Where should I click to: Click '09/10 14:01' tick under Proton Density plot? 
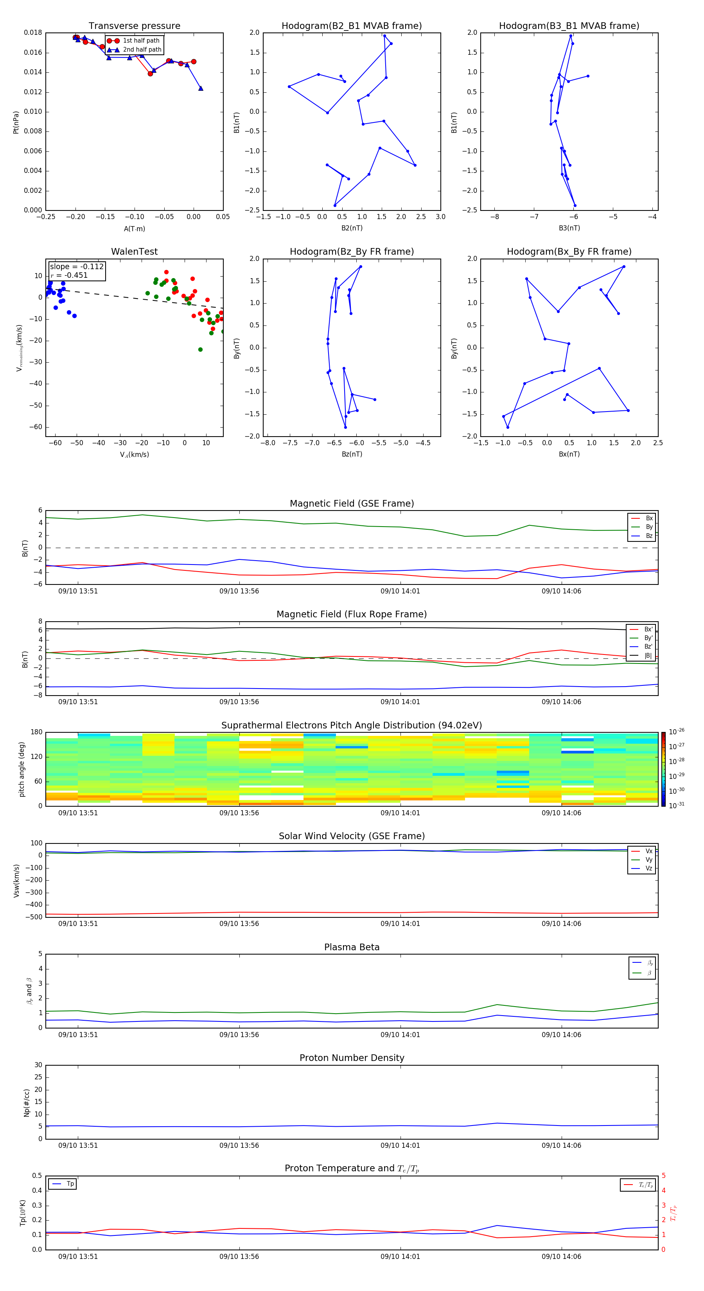point(400,1145)
